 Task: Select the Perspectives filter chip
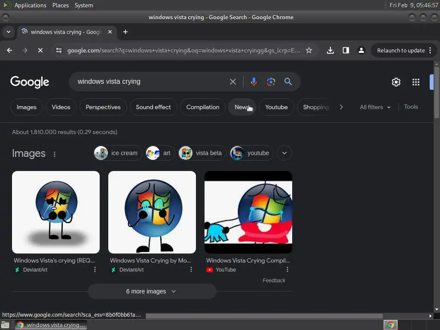(103, 107)
